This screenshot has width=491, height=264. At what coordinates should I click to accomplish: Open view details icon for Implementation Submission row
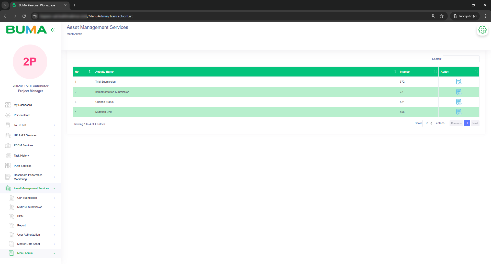point(459,92)
